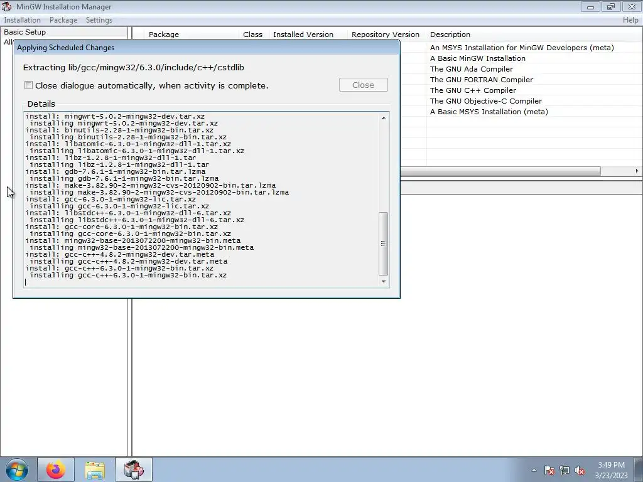
Task: Sort by Repository Version column header
Action: tap(385, 35)
